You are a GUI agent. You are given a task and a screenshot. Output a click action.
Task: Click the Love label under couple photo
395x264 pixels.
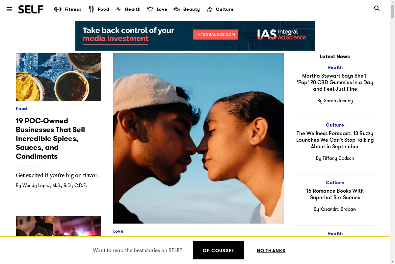point(118,231)
